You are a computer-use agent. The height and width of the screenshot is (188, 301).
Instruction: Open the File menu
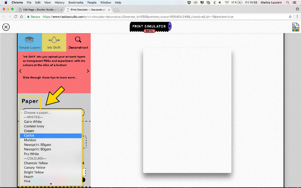click(29, 2)
